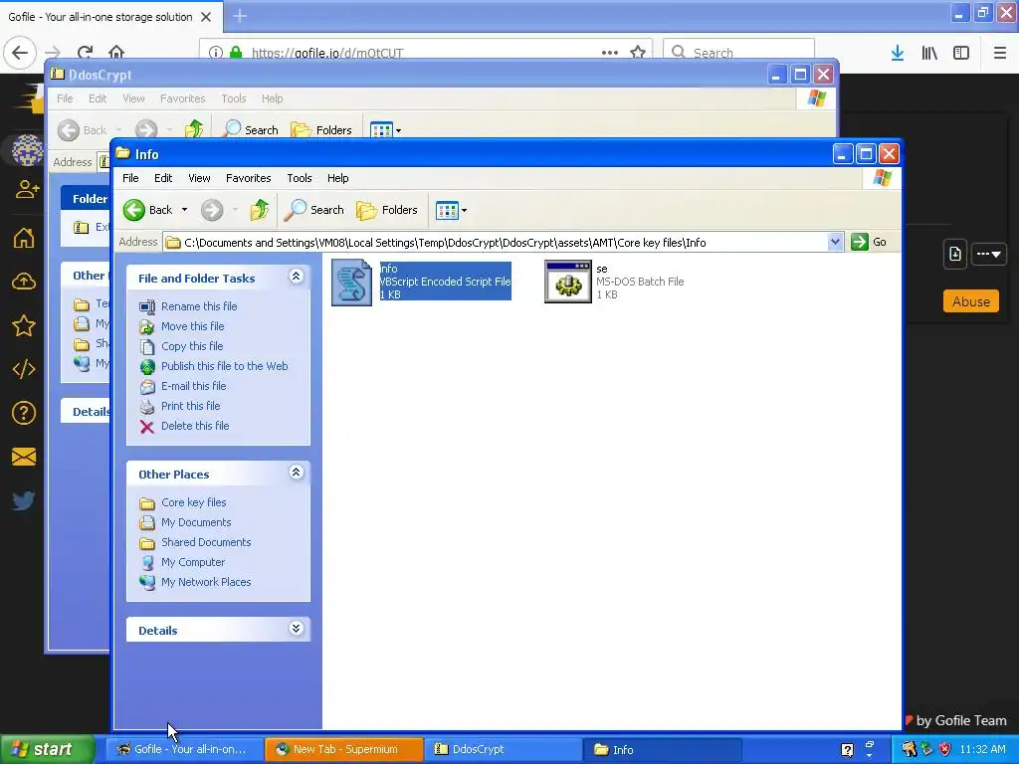Click the Firefox home button
This screenshot has width=1019, height=764.
tap(116, 53)
